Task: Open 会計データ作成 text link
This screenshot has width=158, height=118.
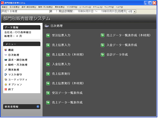Action: (x=117, y=55)
